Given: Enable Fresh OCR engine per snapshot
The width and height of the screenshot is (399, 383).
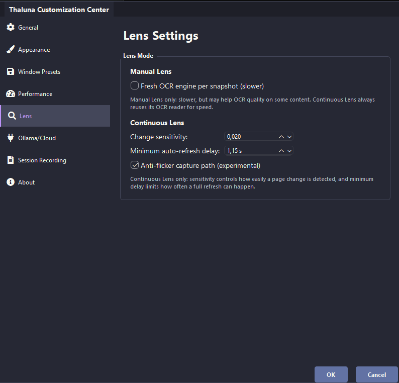Looking at the screenshot, I should pos(135,85).
